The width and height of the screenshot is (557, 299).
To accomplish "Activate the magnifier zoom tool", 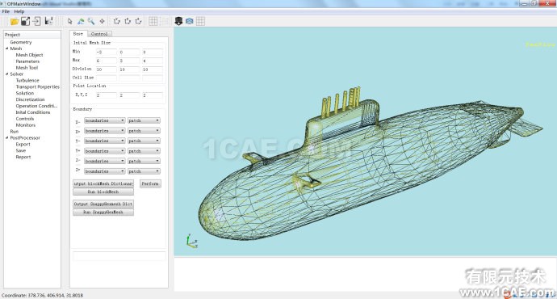I will (91, 21).
